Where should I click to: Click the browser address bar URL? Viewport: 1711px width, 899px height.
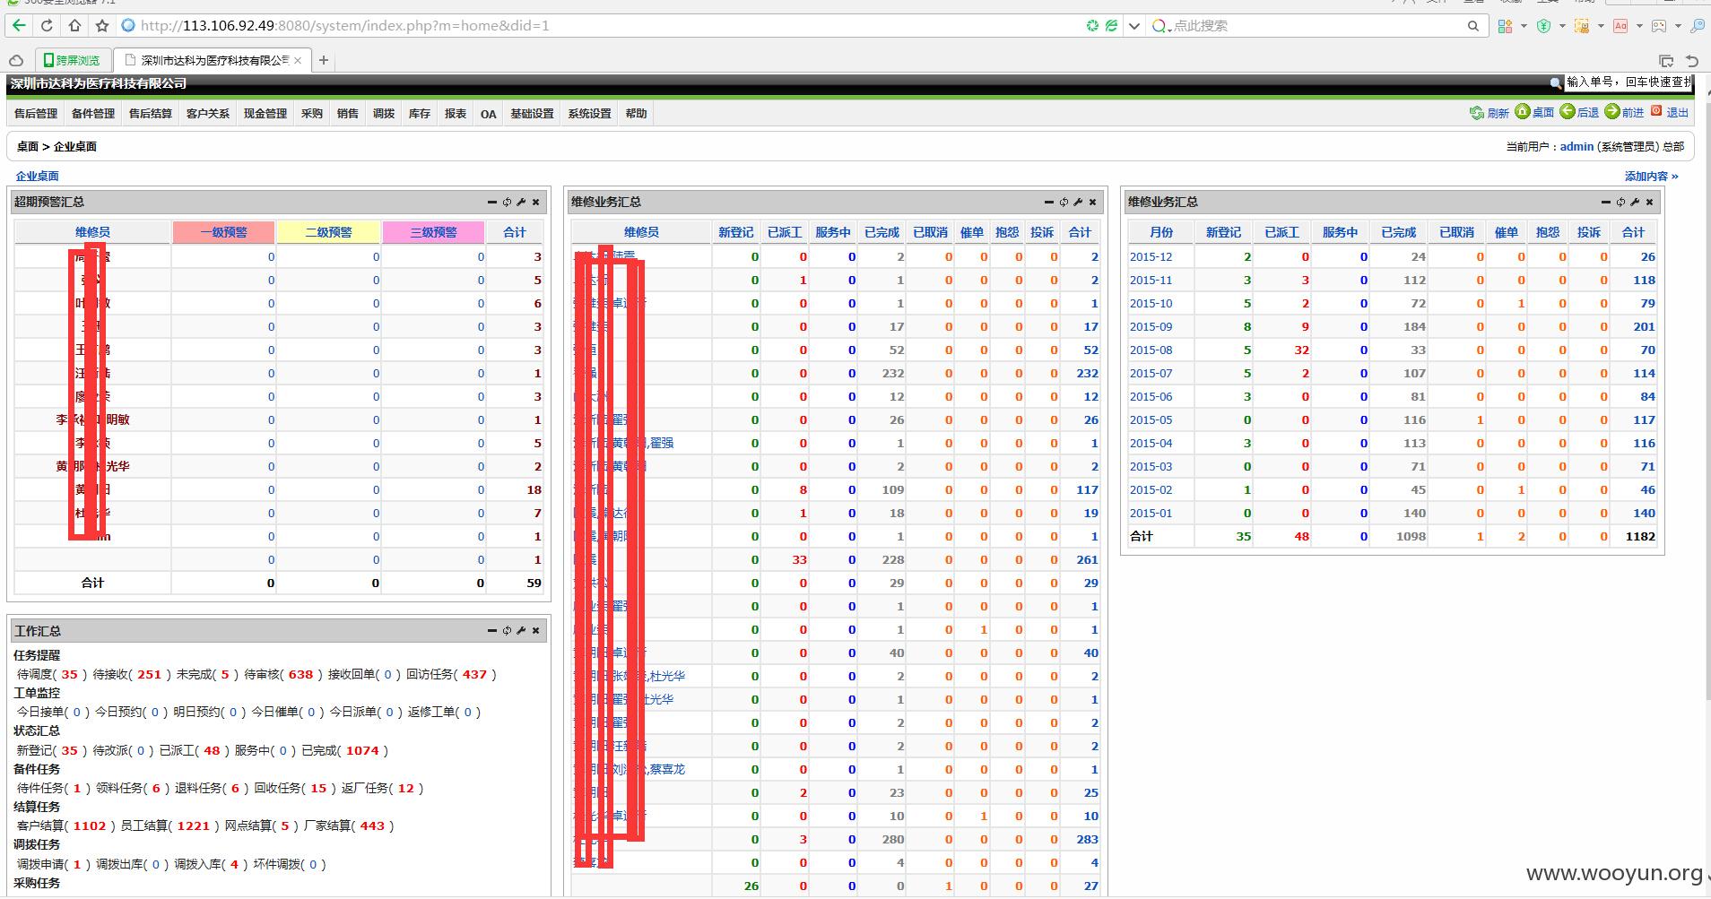[x=344, y=26]
